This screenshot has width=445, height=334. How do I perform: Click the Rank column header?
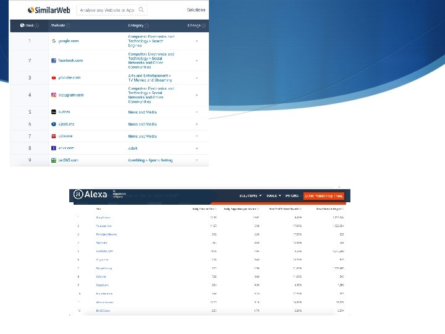point(29,25)
